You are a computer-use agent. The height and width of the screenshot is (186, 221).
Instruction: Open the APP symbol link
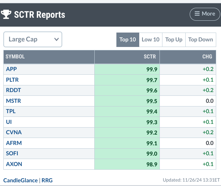point(11,69)
